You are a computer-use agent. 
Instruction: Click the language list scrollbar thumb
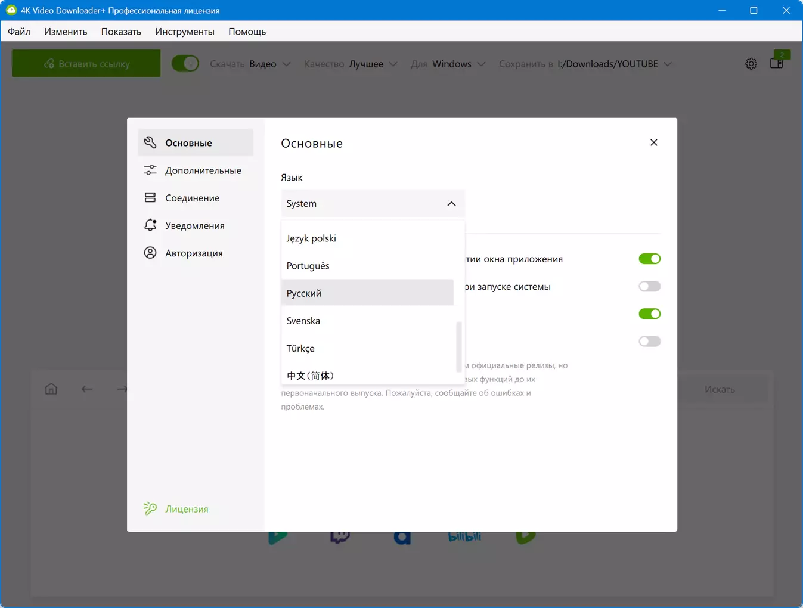pos(459,347)
